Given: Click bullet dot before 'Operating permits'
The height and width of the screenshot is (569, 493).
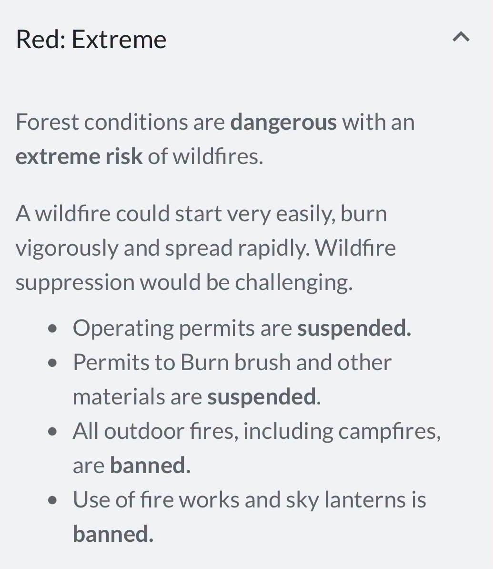Looking at the screenshot, I should (52, 329).
